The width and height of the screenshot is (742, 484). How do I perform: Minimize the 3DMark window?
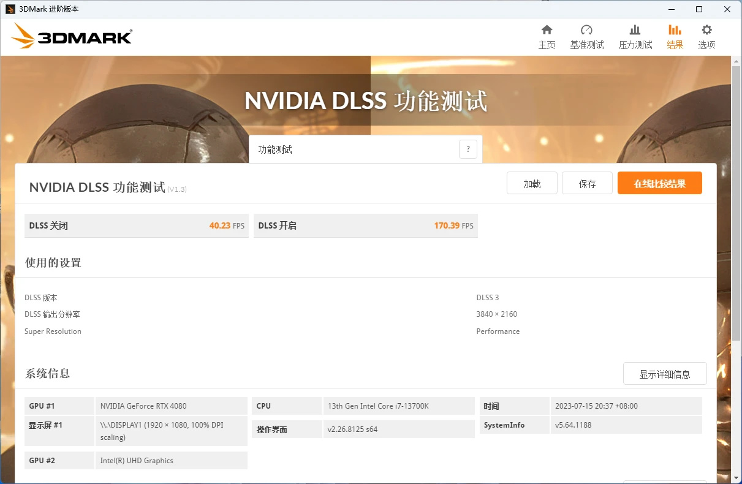pyautogui.click(x=671, y=9)
